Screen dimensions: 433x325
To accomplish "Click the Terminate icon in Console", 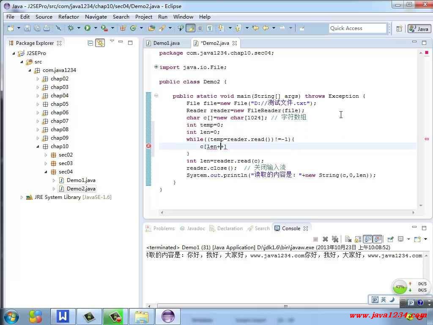I will tap(315, 239).
